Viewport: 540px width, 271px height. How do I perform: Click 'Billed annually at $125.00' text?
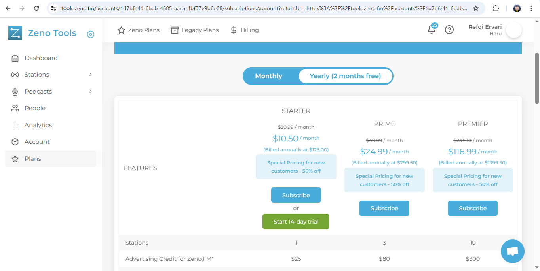click(296, 150)
